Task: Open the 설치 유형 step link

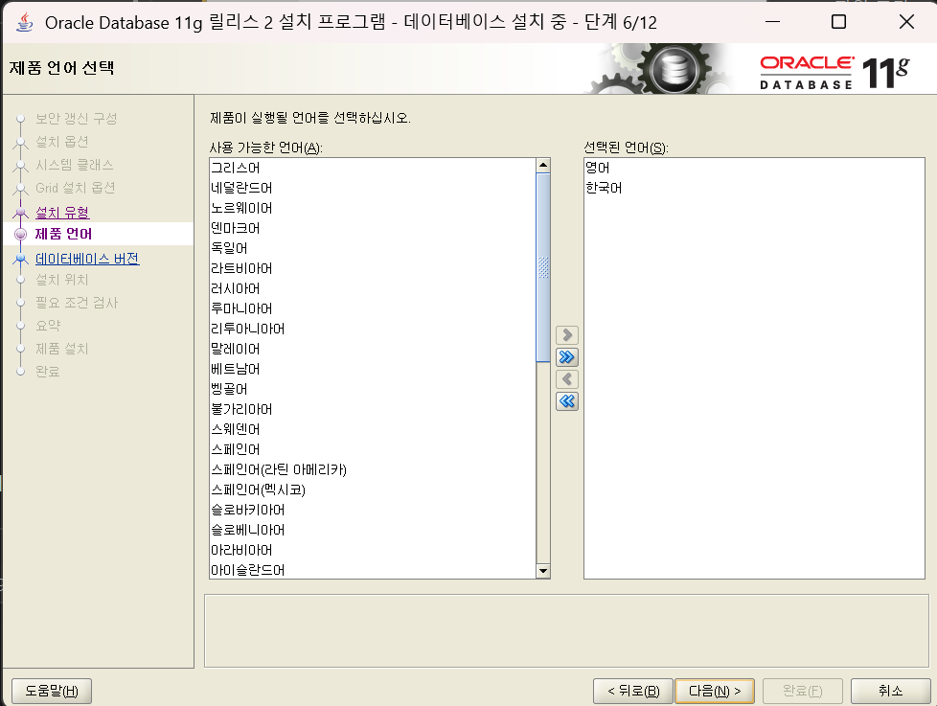Action: (x=62, y=212)
